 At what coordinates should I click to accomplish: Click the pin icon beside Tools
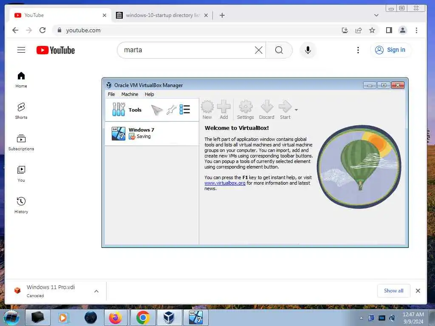tap(171, 110)
